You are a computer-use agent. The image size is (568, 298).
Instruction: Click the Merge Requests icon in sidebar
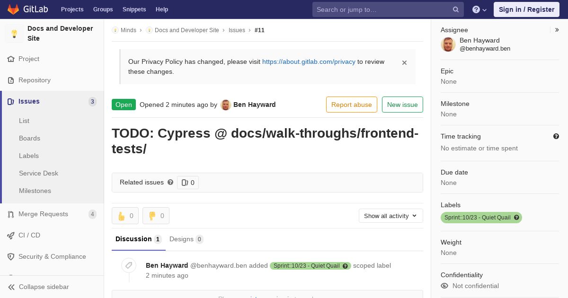click(x=11, y=214)
